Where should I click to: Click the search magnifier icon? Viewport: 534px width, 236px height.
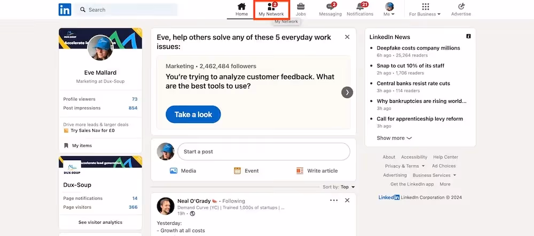click(83, 10)
